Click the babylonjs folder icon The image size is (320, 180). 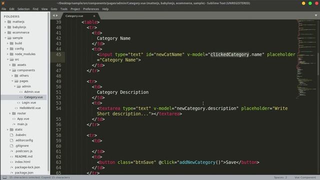point(9,27)
